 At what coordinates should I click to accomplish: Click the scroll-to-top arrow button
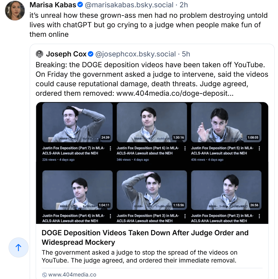pos(18,248)
